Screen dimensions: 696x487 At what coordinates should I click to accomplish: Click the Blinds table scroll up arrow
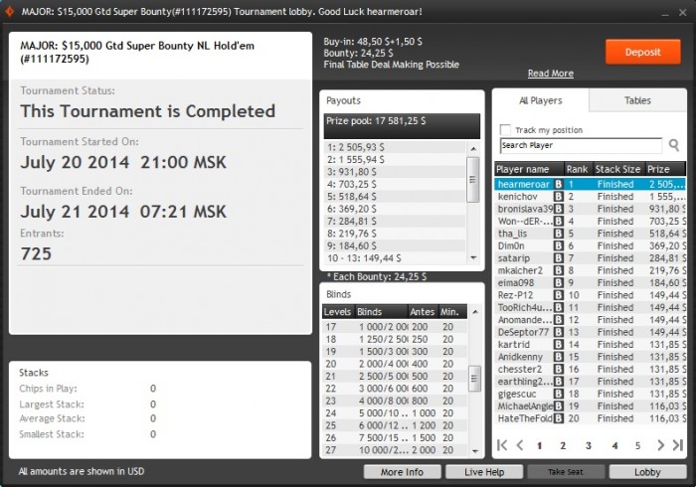[475, 312]
